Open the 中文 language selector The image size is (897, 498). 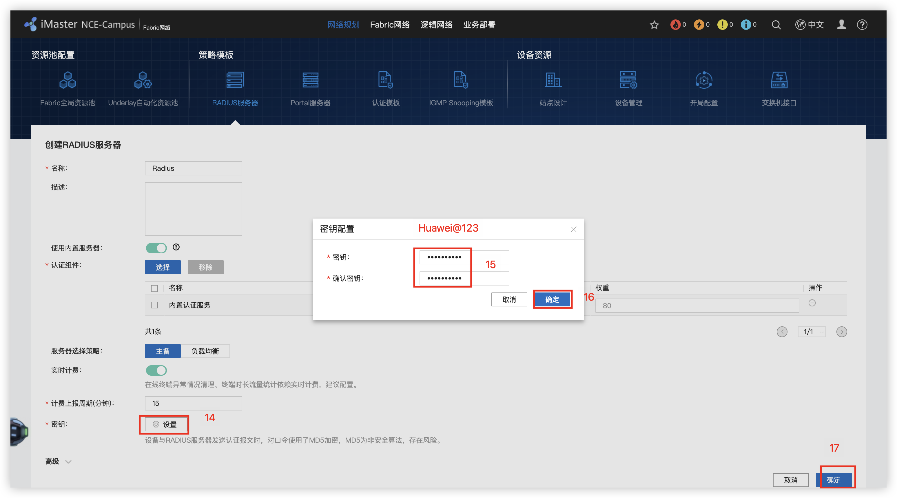(809, 24)
